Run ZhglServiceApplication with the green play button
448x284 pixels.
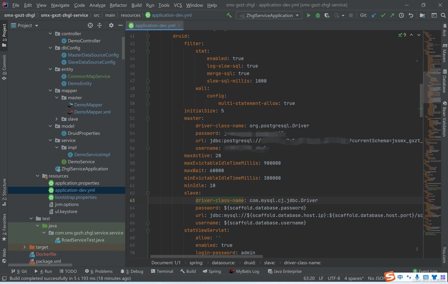(x=308, y=15)
